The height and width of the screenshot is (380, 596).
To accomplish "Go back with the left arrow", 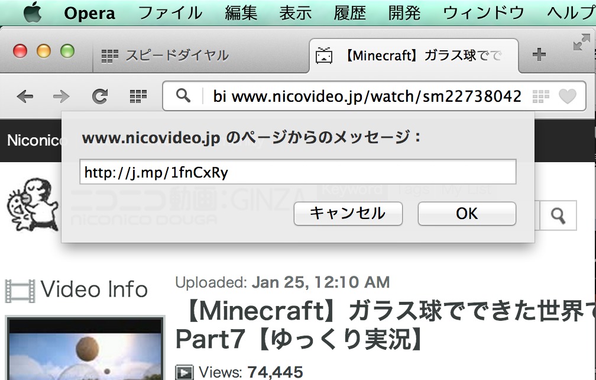I will (x=25, y=96).
